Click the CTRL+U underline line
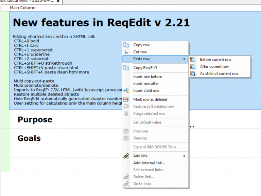 click(32, 54)
